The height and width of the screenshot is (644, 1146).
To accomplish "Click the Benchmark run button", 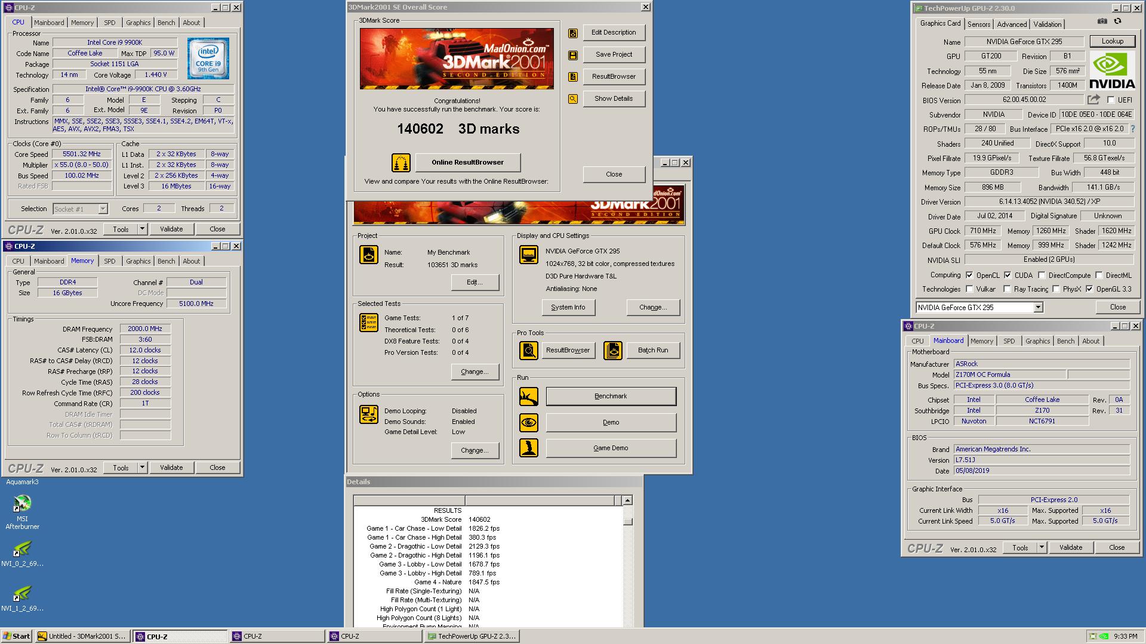I will click(611, 396).
